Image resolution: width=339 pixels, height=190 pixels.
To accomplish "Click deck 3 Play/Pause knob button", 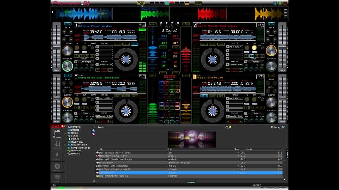I will tap(67, 117).
